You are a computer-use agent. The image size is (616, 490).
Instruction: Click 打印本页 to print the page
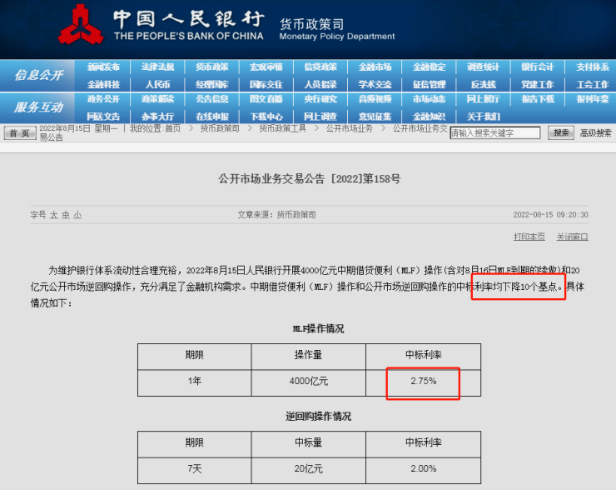529,237
